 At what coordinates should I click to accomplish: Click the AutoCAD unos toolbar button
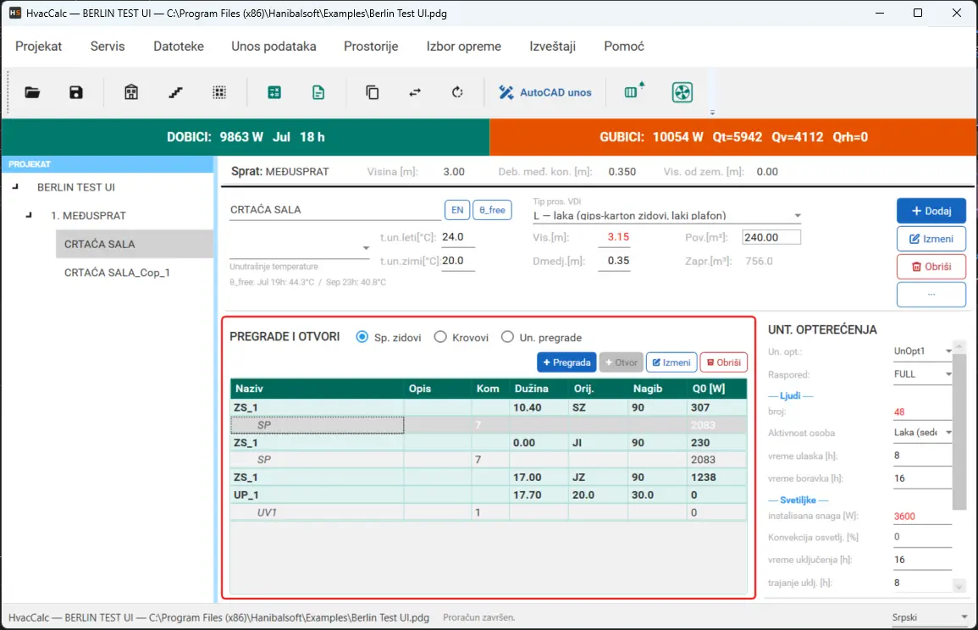coord(545,93)
